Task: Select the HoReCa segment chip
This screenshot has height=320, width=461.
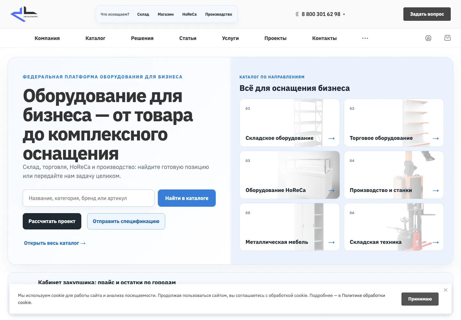Action: (190, 14)
